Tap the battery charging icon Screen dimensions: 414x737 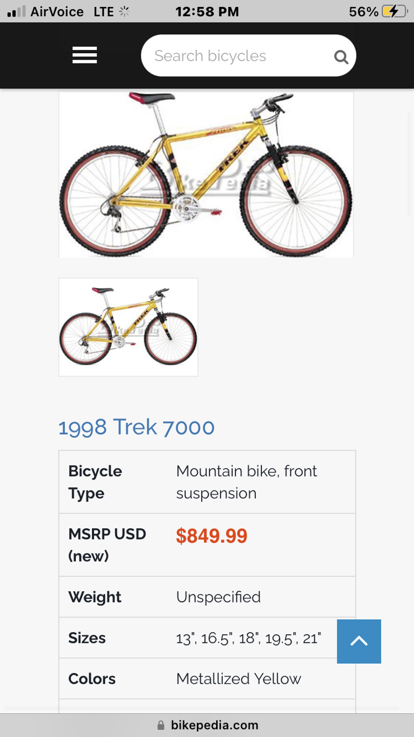tap(394, 11)
